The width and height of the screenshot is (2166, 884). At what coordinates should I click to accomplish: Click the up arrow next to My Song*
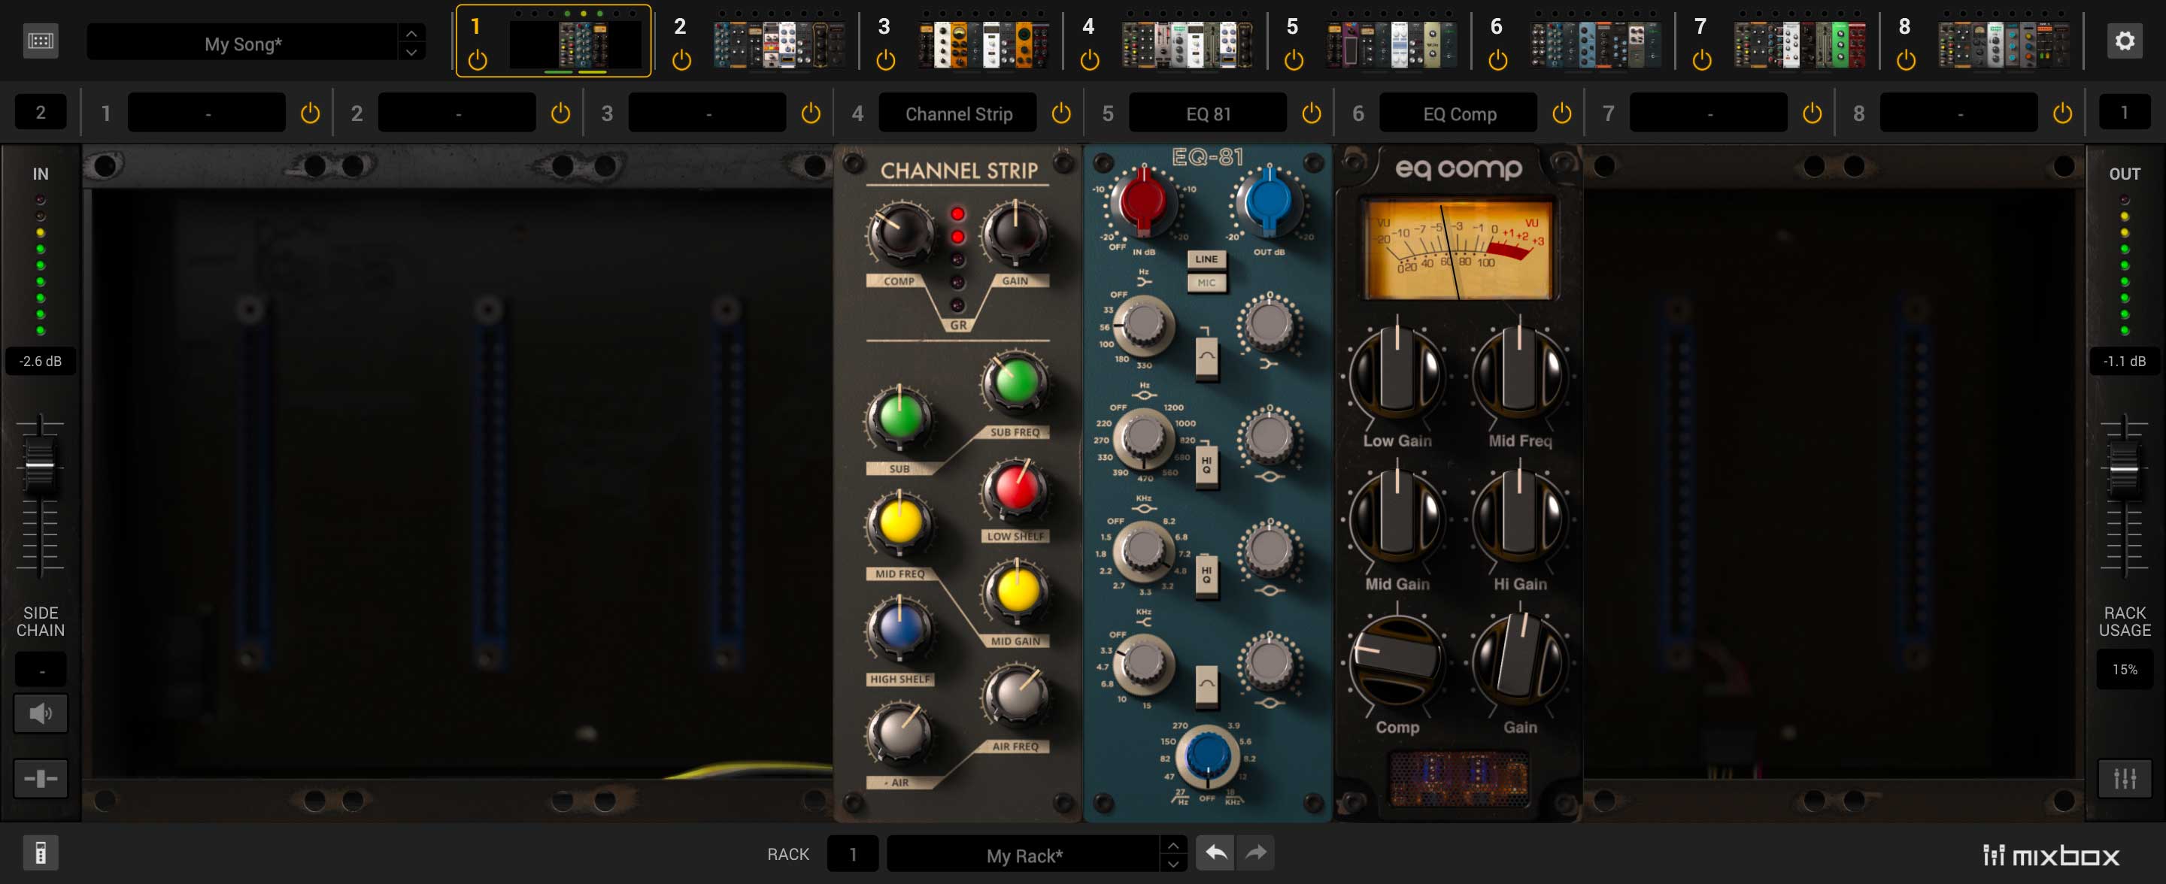[x=411, y=32]
